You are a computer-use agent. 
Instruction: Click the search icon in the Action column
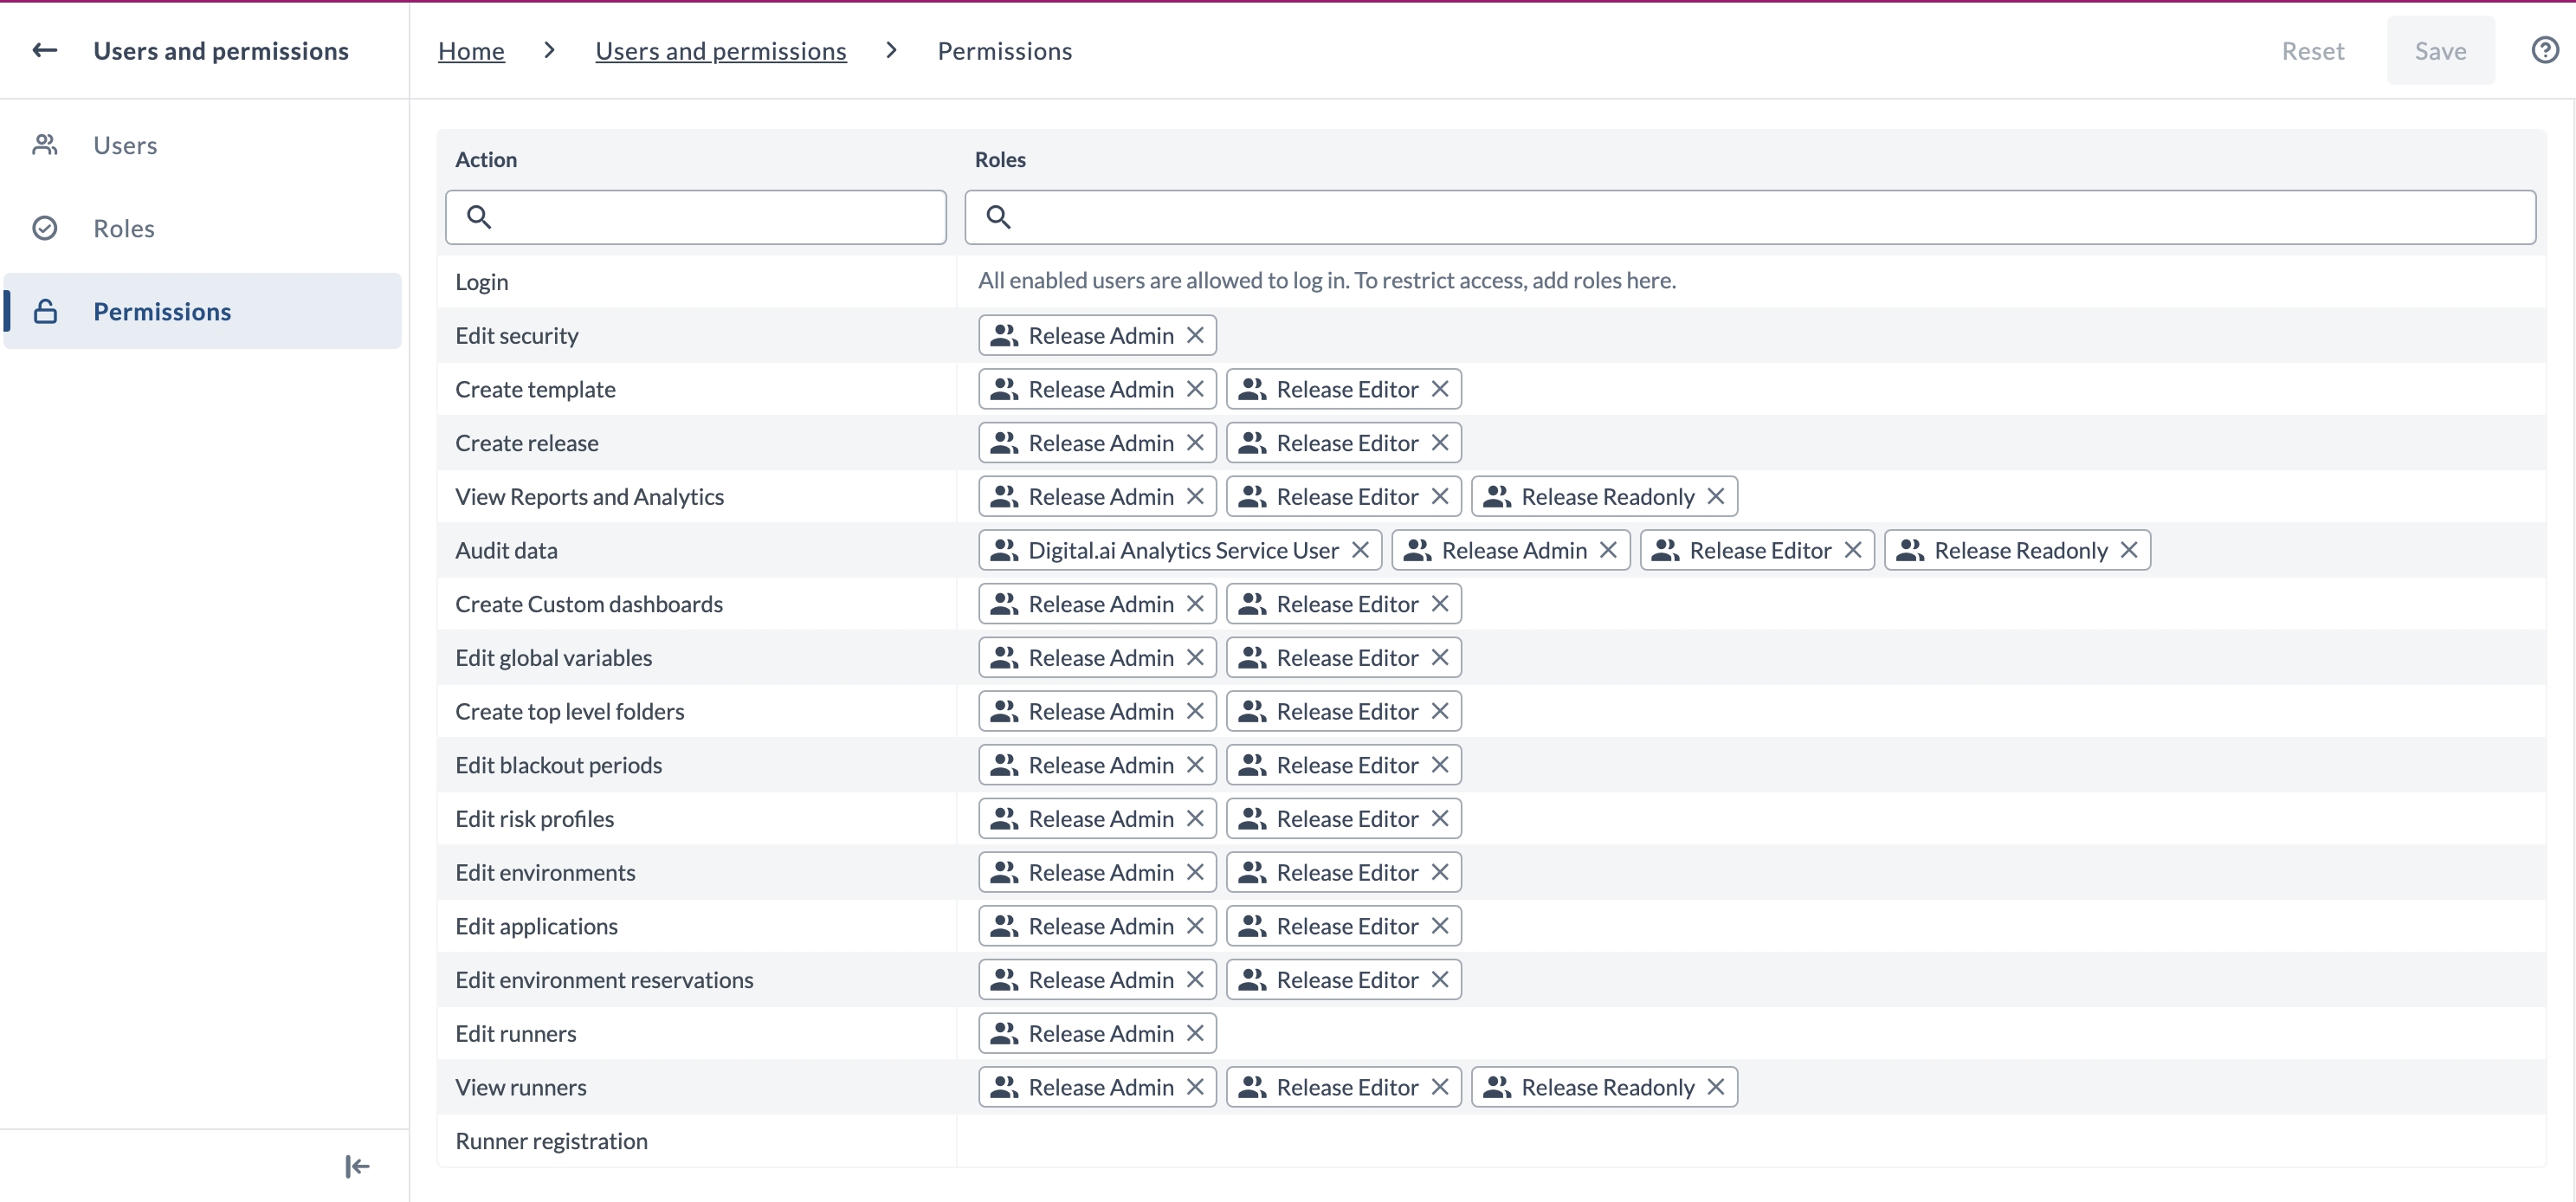[481, 217]
